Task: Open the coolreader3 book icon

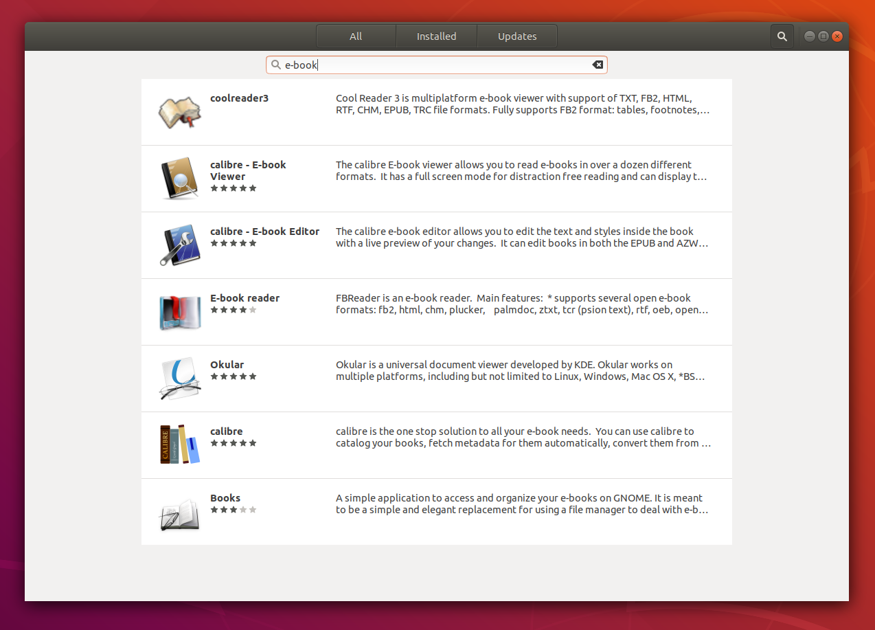Action: [x=179, y=112]
